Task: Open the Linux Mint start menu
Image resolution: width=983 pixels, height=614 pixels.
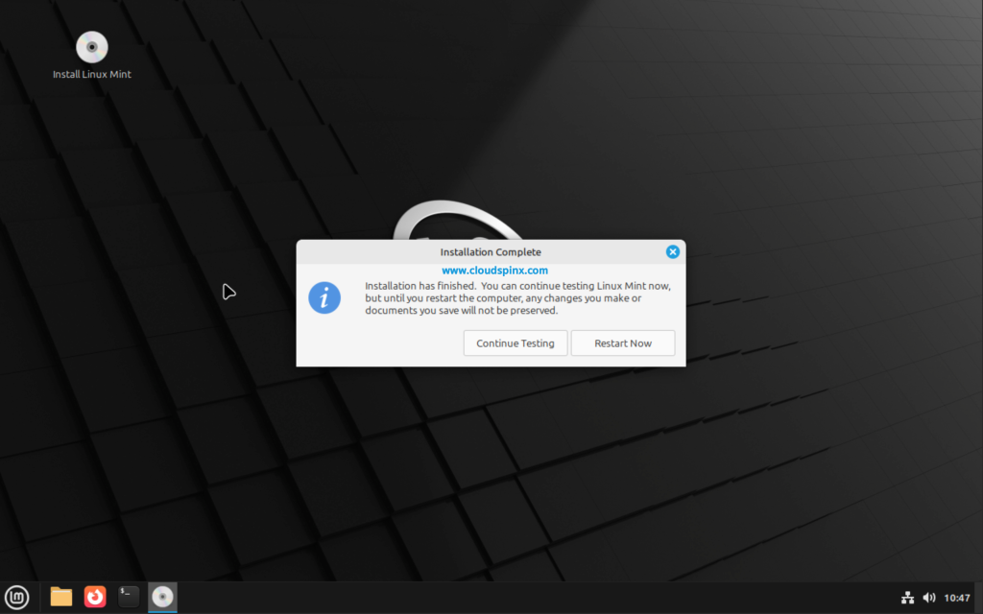Action: [17, 597]
